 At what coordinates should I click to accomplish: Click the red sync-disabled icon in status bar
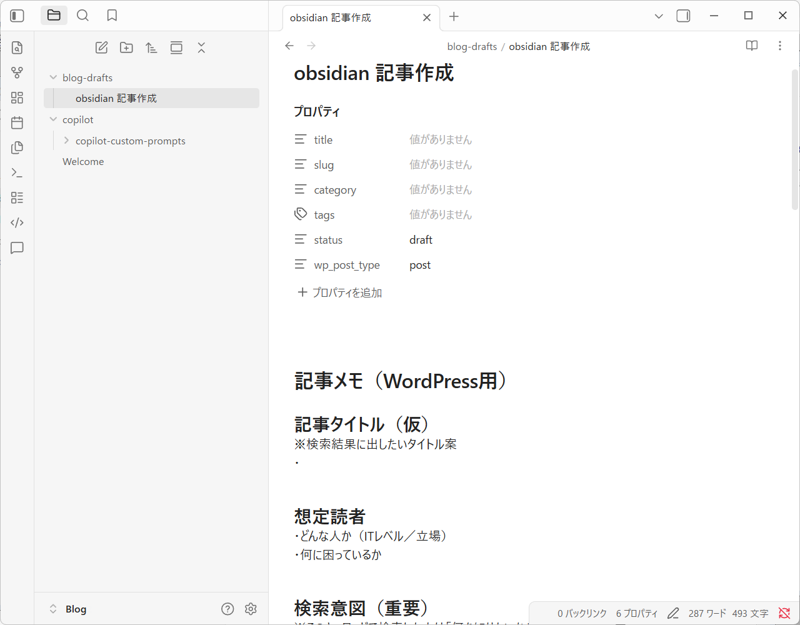[785, 613]
